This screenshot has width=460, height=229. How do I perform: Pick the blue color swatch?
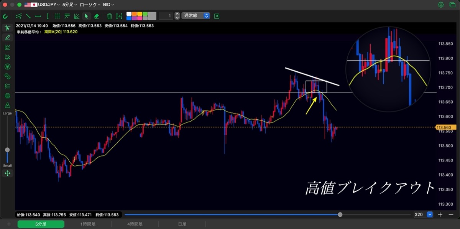tap(129, 18)
